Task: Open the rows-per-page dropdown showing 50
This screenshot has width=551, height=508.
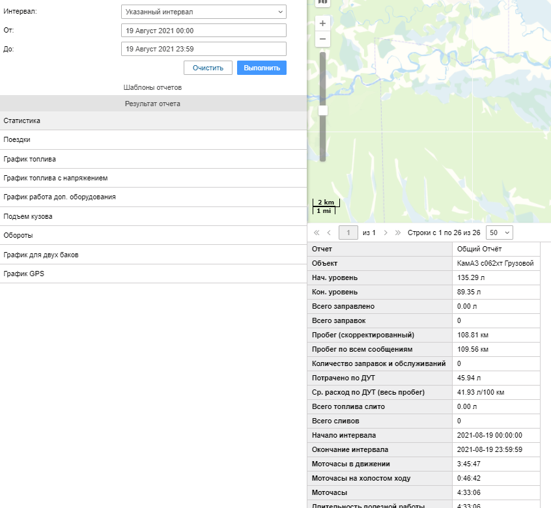Action: (x=500, y=233)
